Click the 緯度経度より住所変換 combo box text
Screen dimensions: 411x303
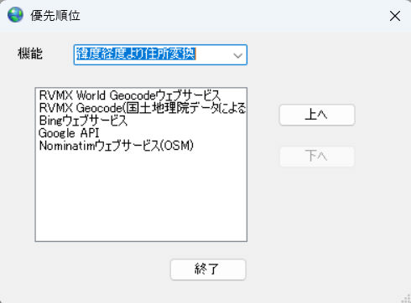[136, 54]
